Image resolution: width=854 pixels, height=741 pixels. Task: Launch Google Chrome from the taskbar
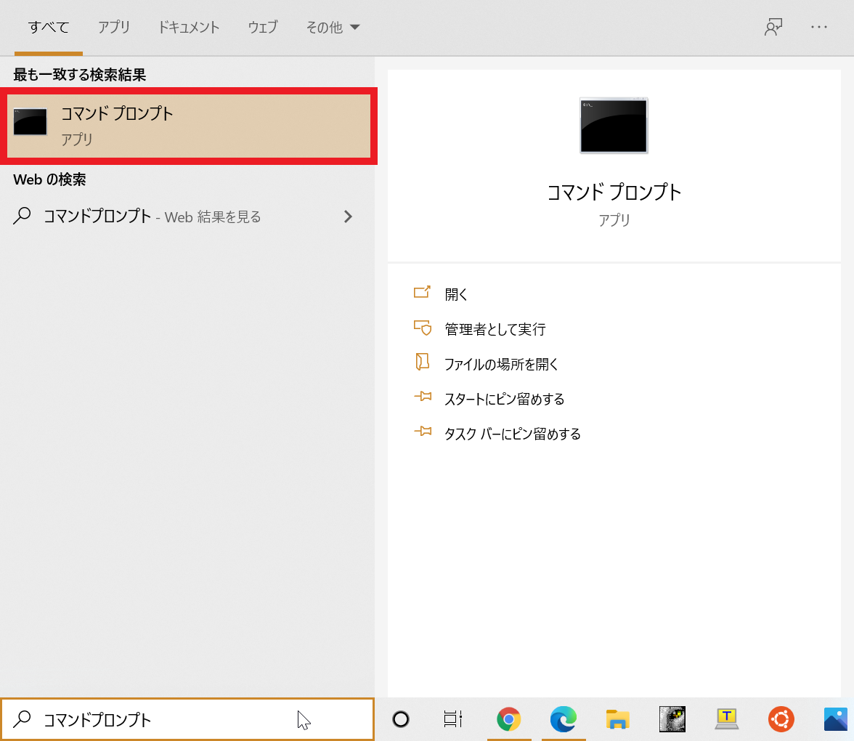[x=508, y=719]
